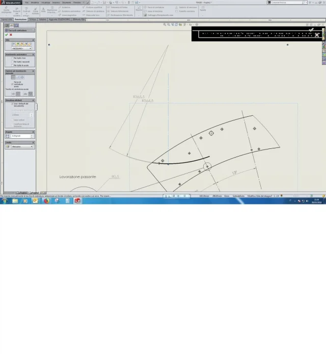This screenshot has width=326, height=354.
Task: Enable Per tutti i raccordi checkbox
Action: (13, 62)
